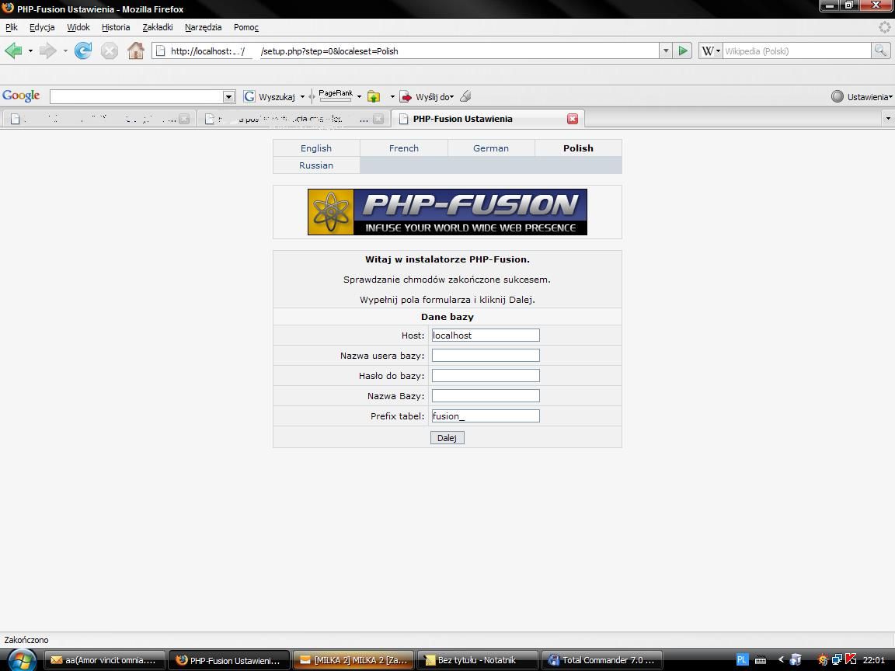Image resolution: width=895 pixels, height=671 pixels.
Task: Click the Host input field
Action: (486, 335)
